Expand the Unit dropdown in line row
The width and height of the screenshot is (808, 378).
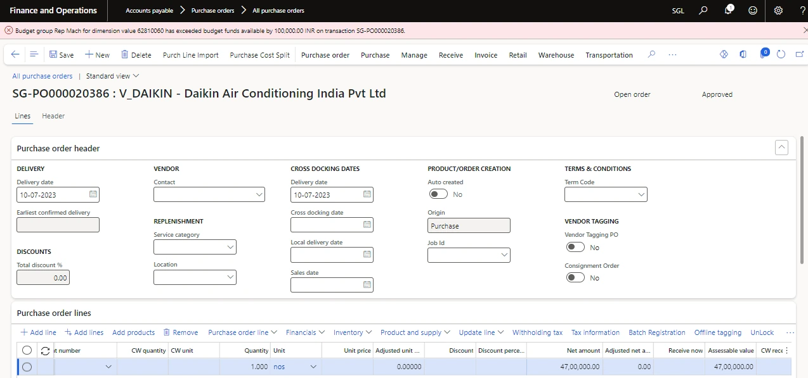coord(313,367)
